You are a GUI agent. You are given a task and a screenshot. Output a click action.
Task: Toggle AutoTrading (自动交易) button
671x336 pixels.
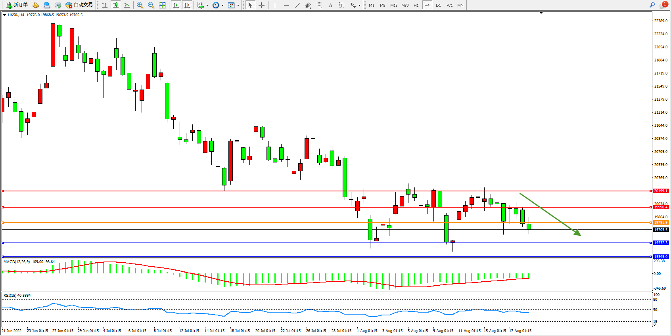click(79, 5)
